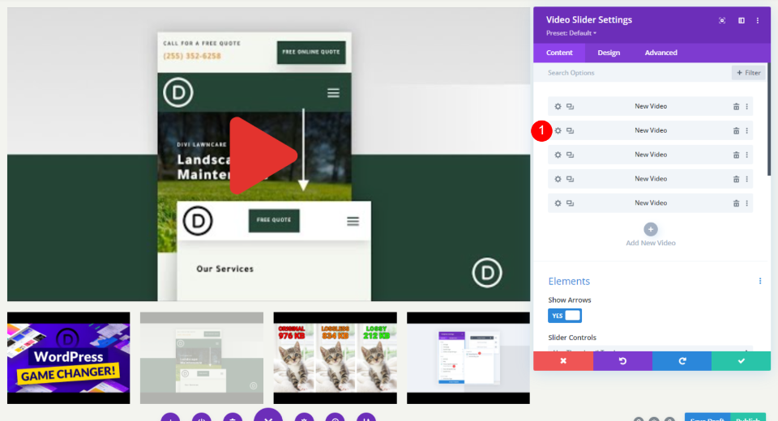Open settings gear of fourth New Video item
Screen dimensions: 778x421
tap(558, 179)
